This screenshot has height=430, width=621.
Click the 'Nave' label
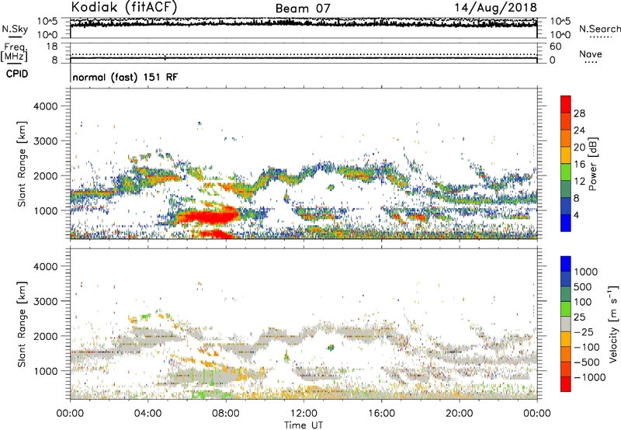(591, 54)
